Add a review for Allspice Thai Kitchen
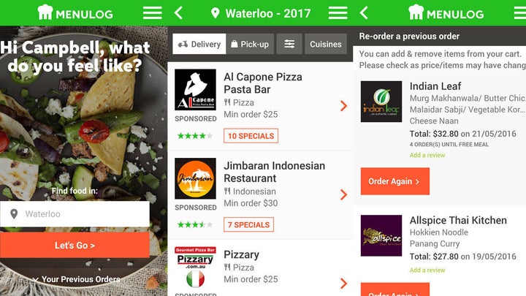 (x=427, y=270)
